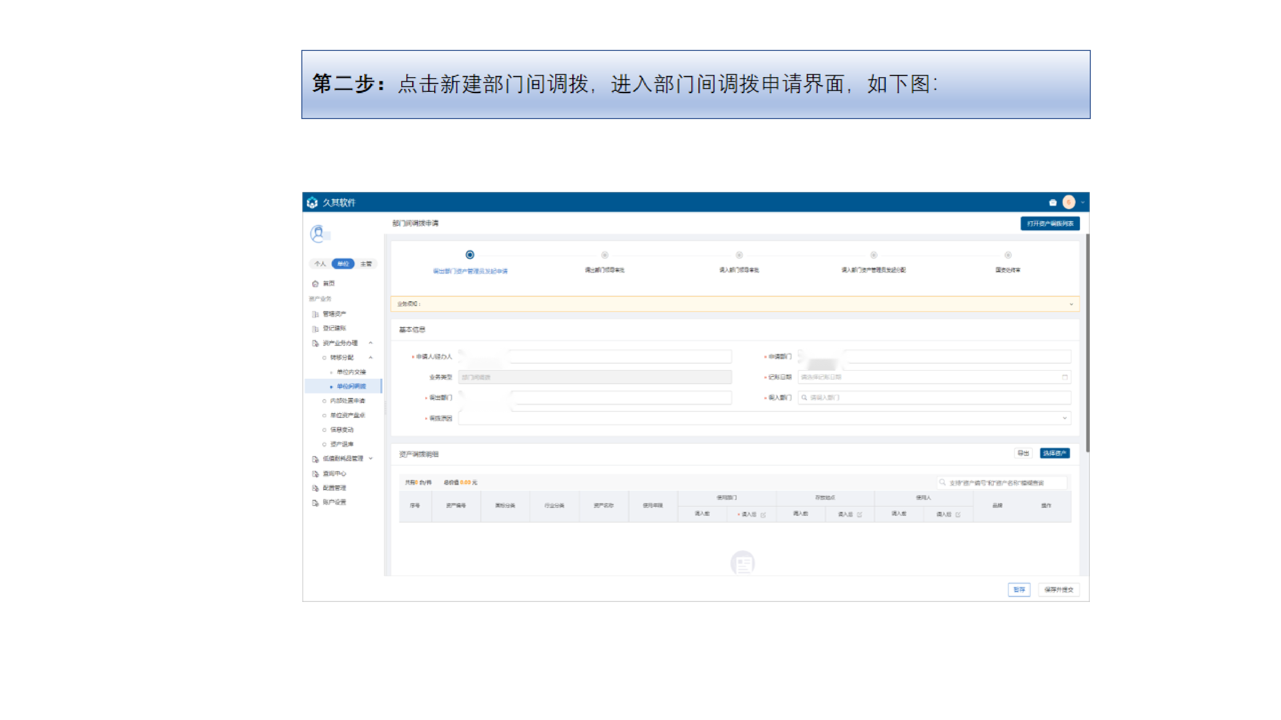Screen dimensions: 1281x720
Task: Open 单位内交接 in the sidebar
Action: 351,372
